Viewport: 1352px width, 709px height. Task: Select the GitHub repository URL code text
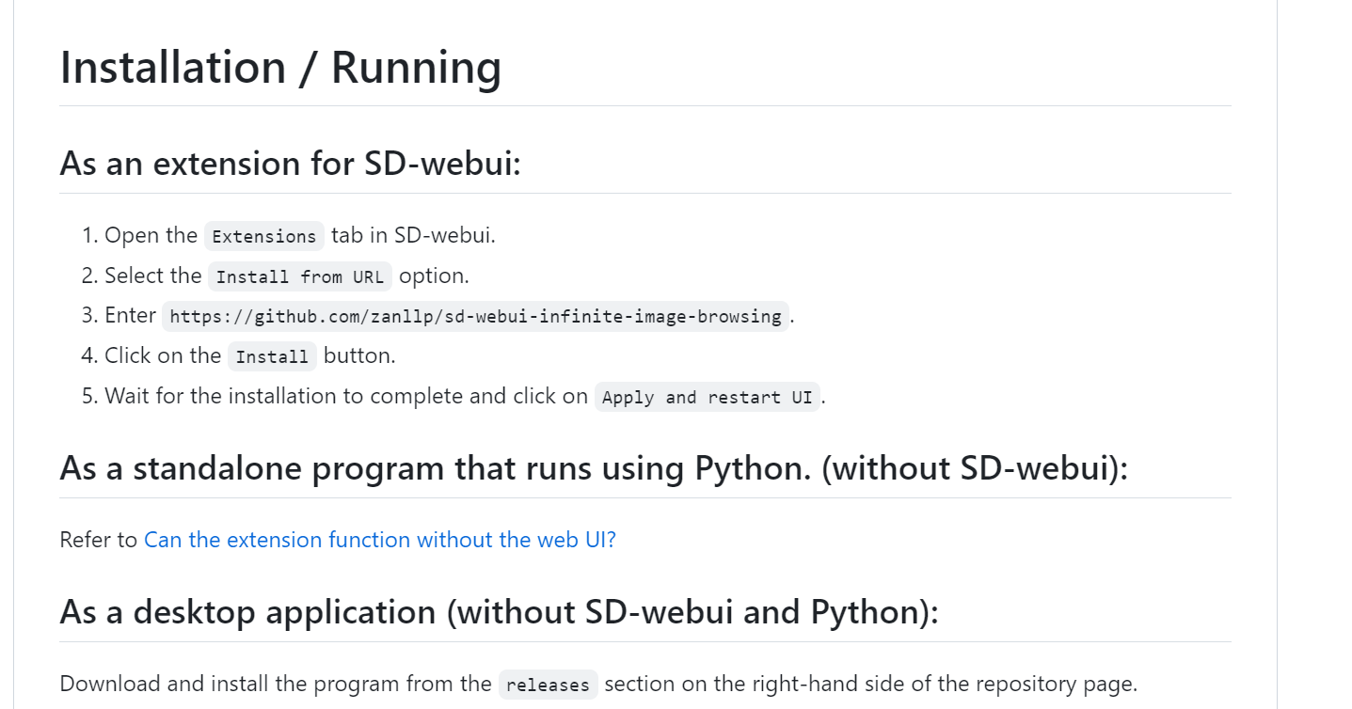tap(476, 316)
